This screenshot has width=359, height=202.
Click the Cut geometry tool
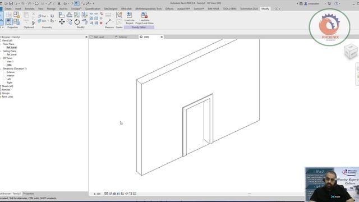(x=42, y=16)
